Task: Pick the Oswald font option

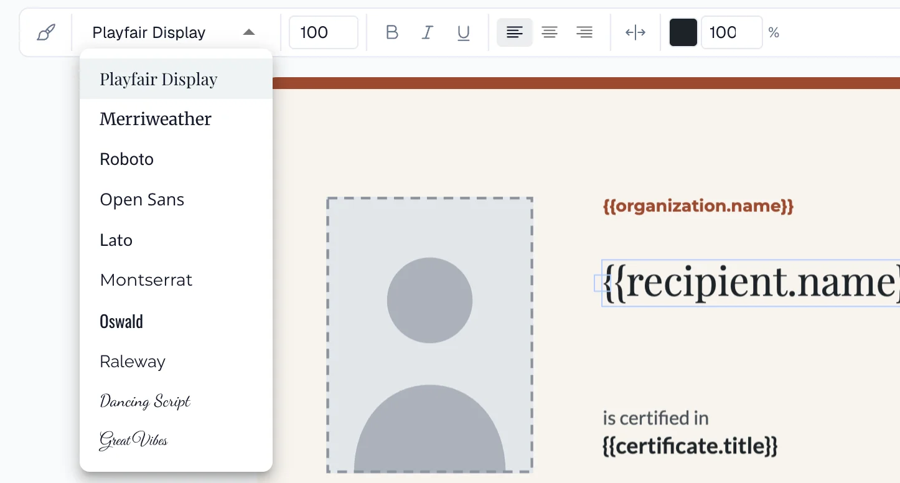Action: click(x=176, y=321)
